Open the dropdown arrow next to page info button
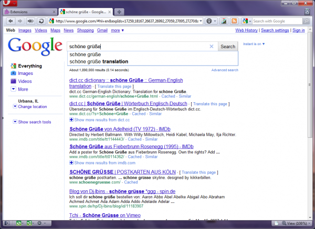Image resolution: width=315 pixels, height=229 pixels. click(x=215, y=21)
